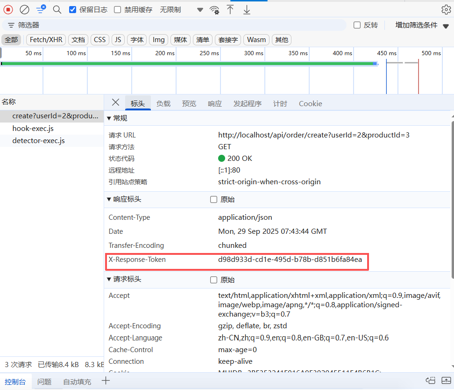Import HAR file upload arrow
The image size is (454, 390).
[x=230, y=10]
